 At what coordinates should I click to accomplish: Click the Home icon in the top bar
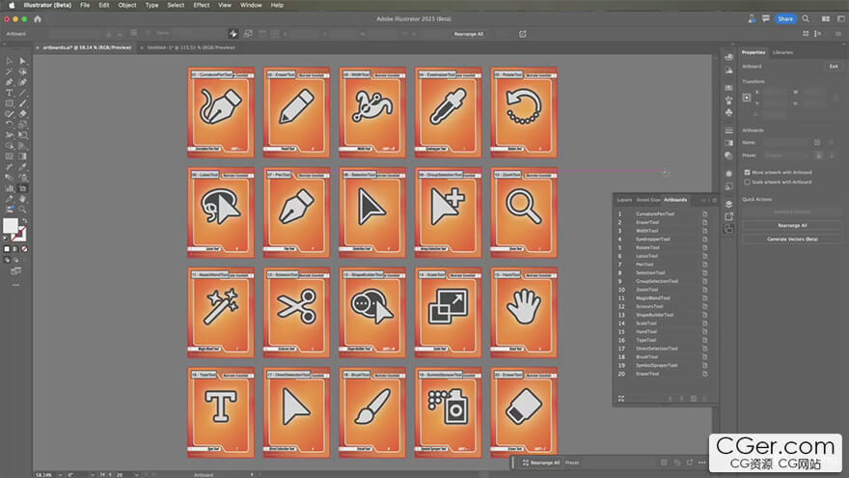tap(38, 18)
